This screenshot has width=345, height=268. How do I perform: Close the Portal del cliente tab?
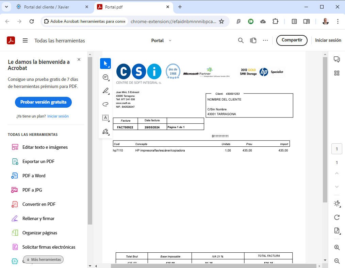pyautogui.click(x=87, y=7)
